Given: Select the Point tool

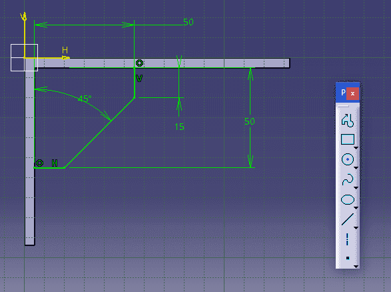Looking at the screenshot, I should 348,258.
